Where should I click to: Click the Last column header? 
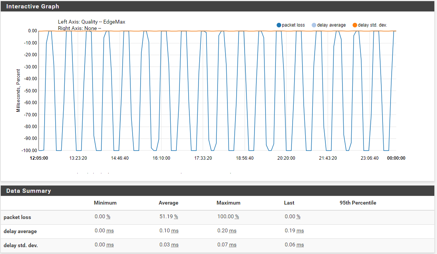click(x=289, y=203)
